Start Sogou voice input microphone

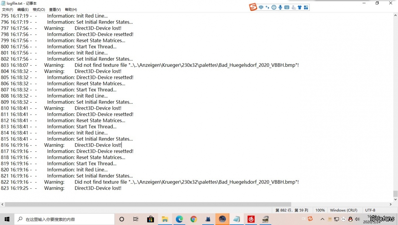point(280,7)
